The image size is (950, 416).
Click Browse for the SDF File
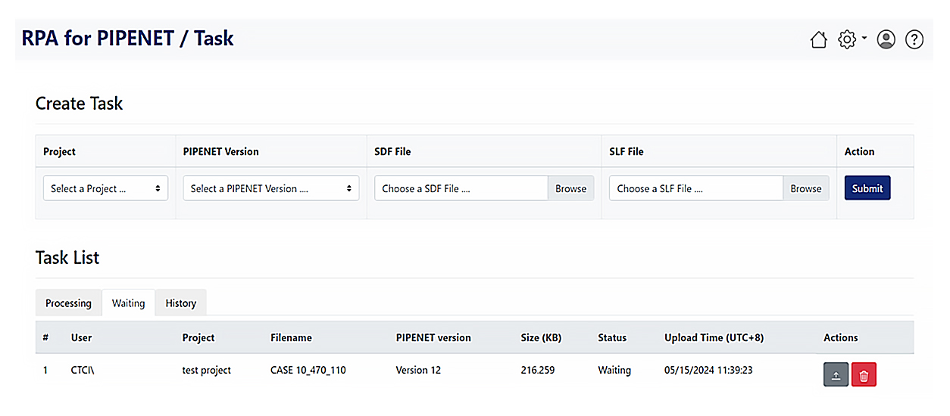(570, 188)
